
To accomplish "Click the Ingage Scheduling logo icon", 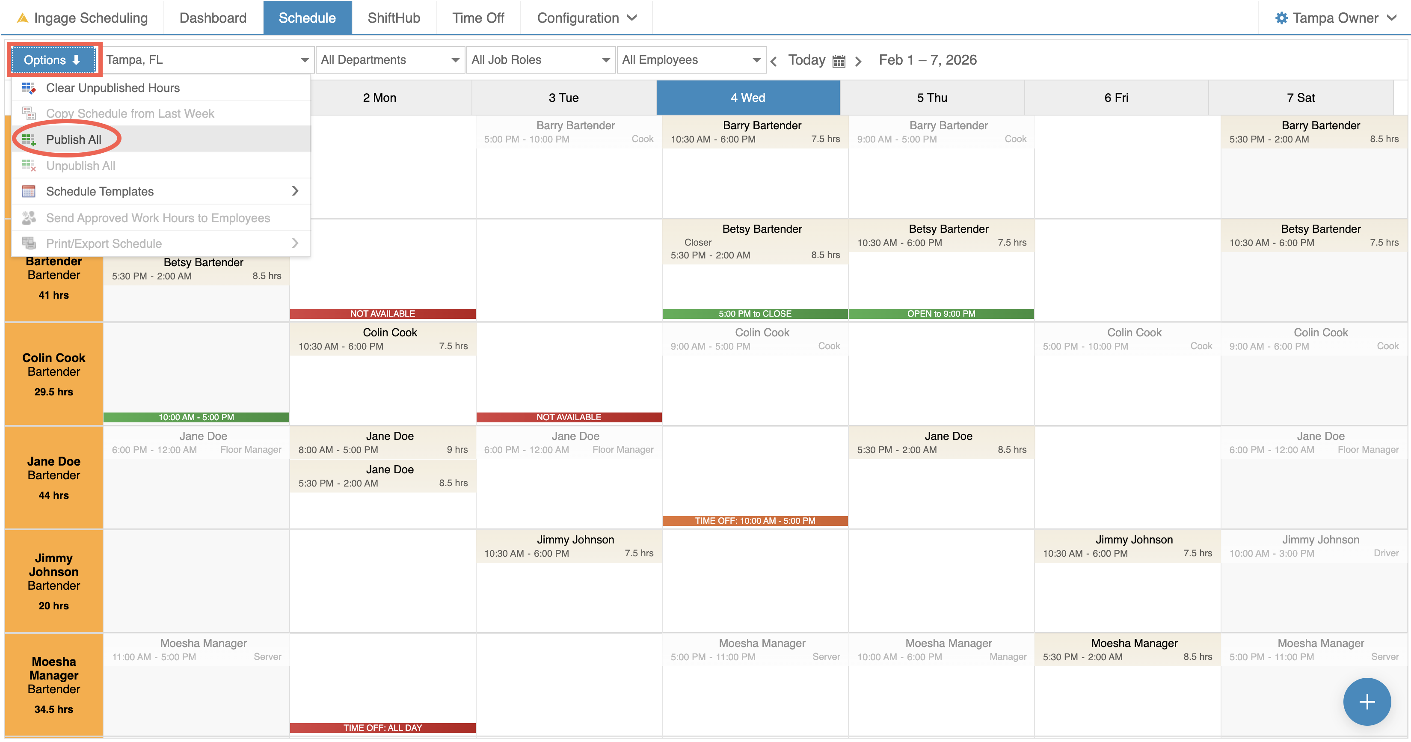I will click(22, 18).
